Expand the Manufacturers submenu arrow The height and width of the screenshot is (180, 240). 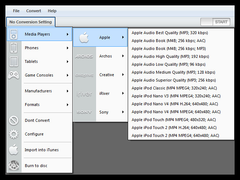tap(68, 91)
